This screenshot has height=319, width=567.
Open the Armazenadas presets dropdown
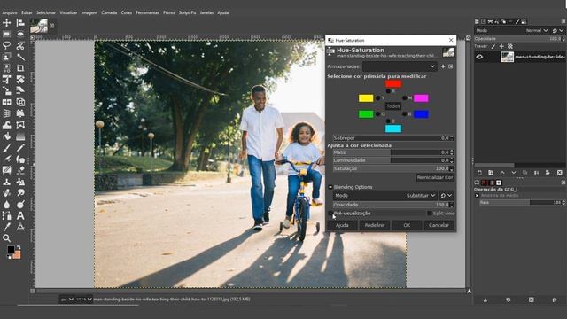pos(400,66)
